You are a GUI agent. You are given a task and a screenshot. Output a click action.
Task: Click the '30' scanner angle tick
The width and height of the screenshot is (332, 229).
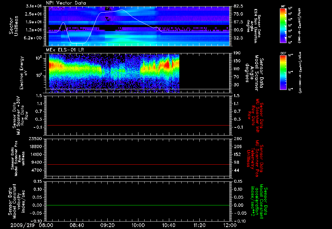[236, 85]
